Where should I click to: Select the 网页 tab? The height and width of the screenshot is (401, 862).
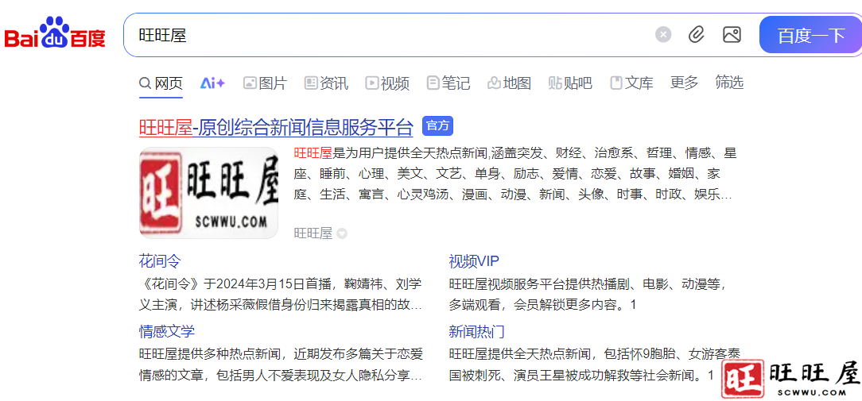tap(161, 83)
